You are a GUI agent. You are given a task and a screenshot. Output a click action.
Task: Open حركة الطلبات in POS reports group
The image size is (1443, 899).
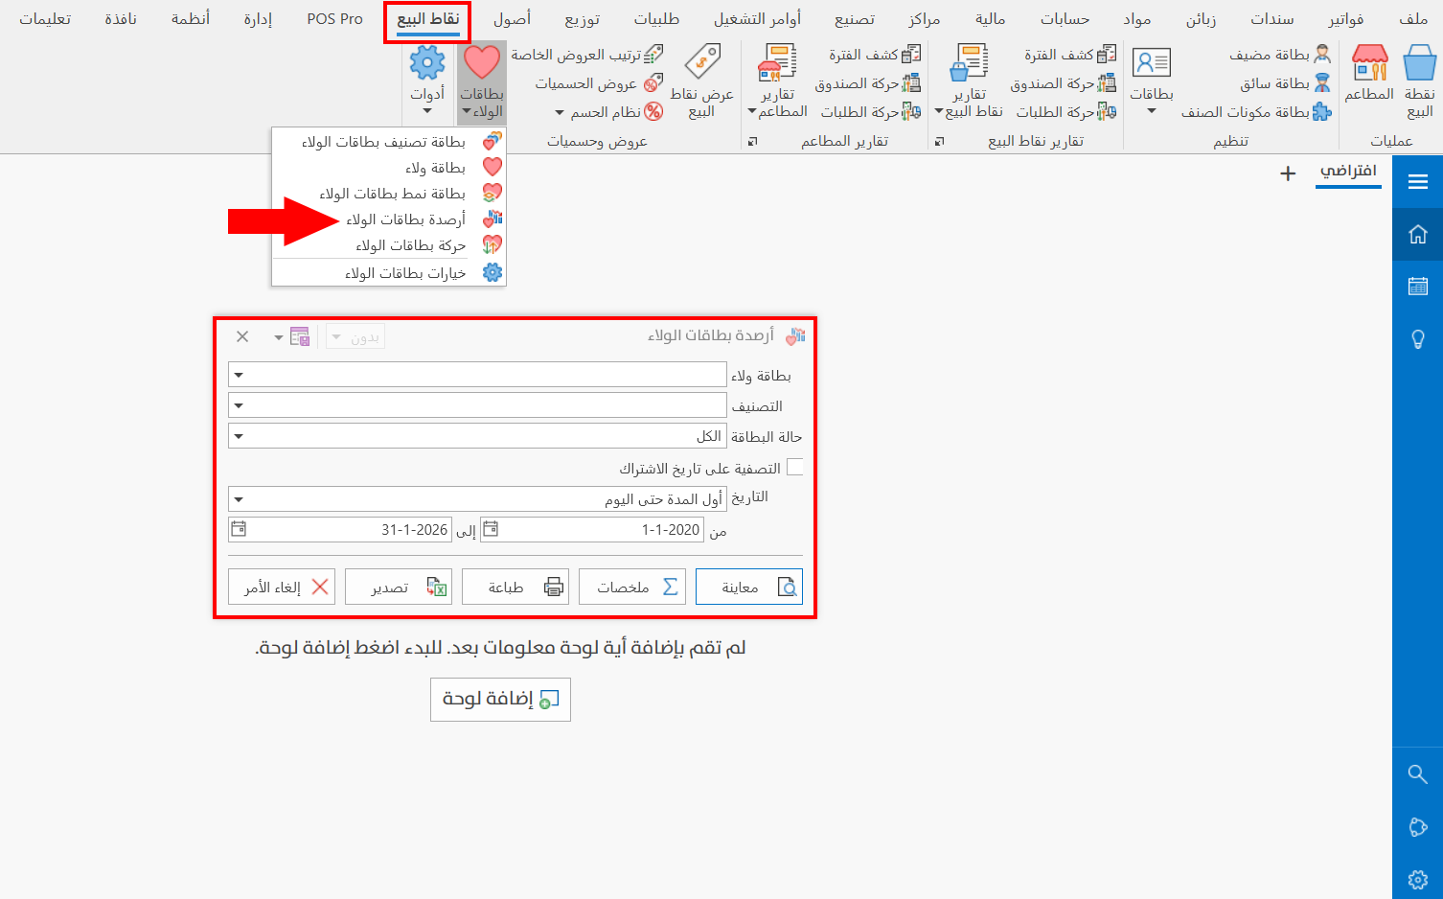(1066, 112)
